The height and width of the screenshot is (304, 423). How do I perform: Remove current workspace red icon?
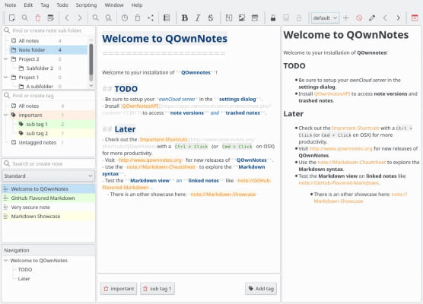(359, 18)
